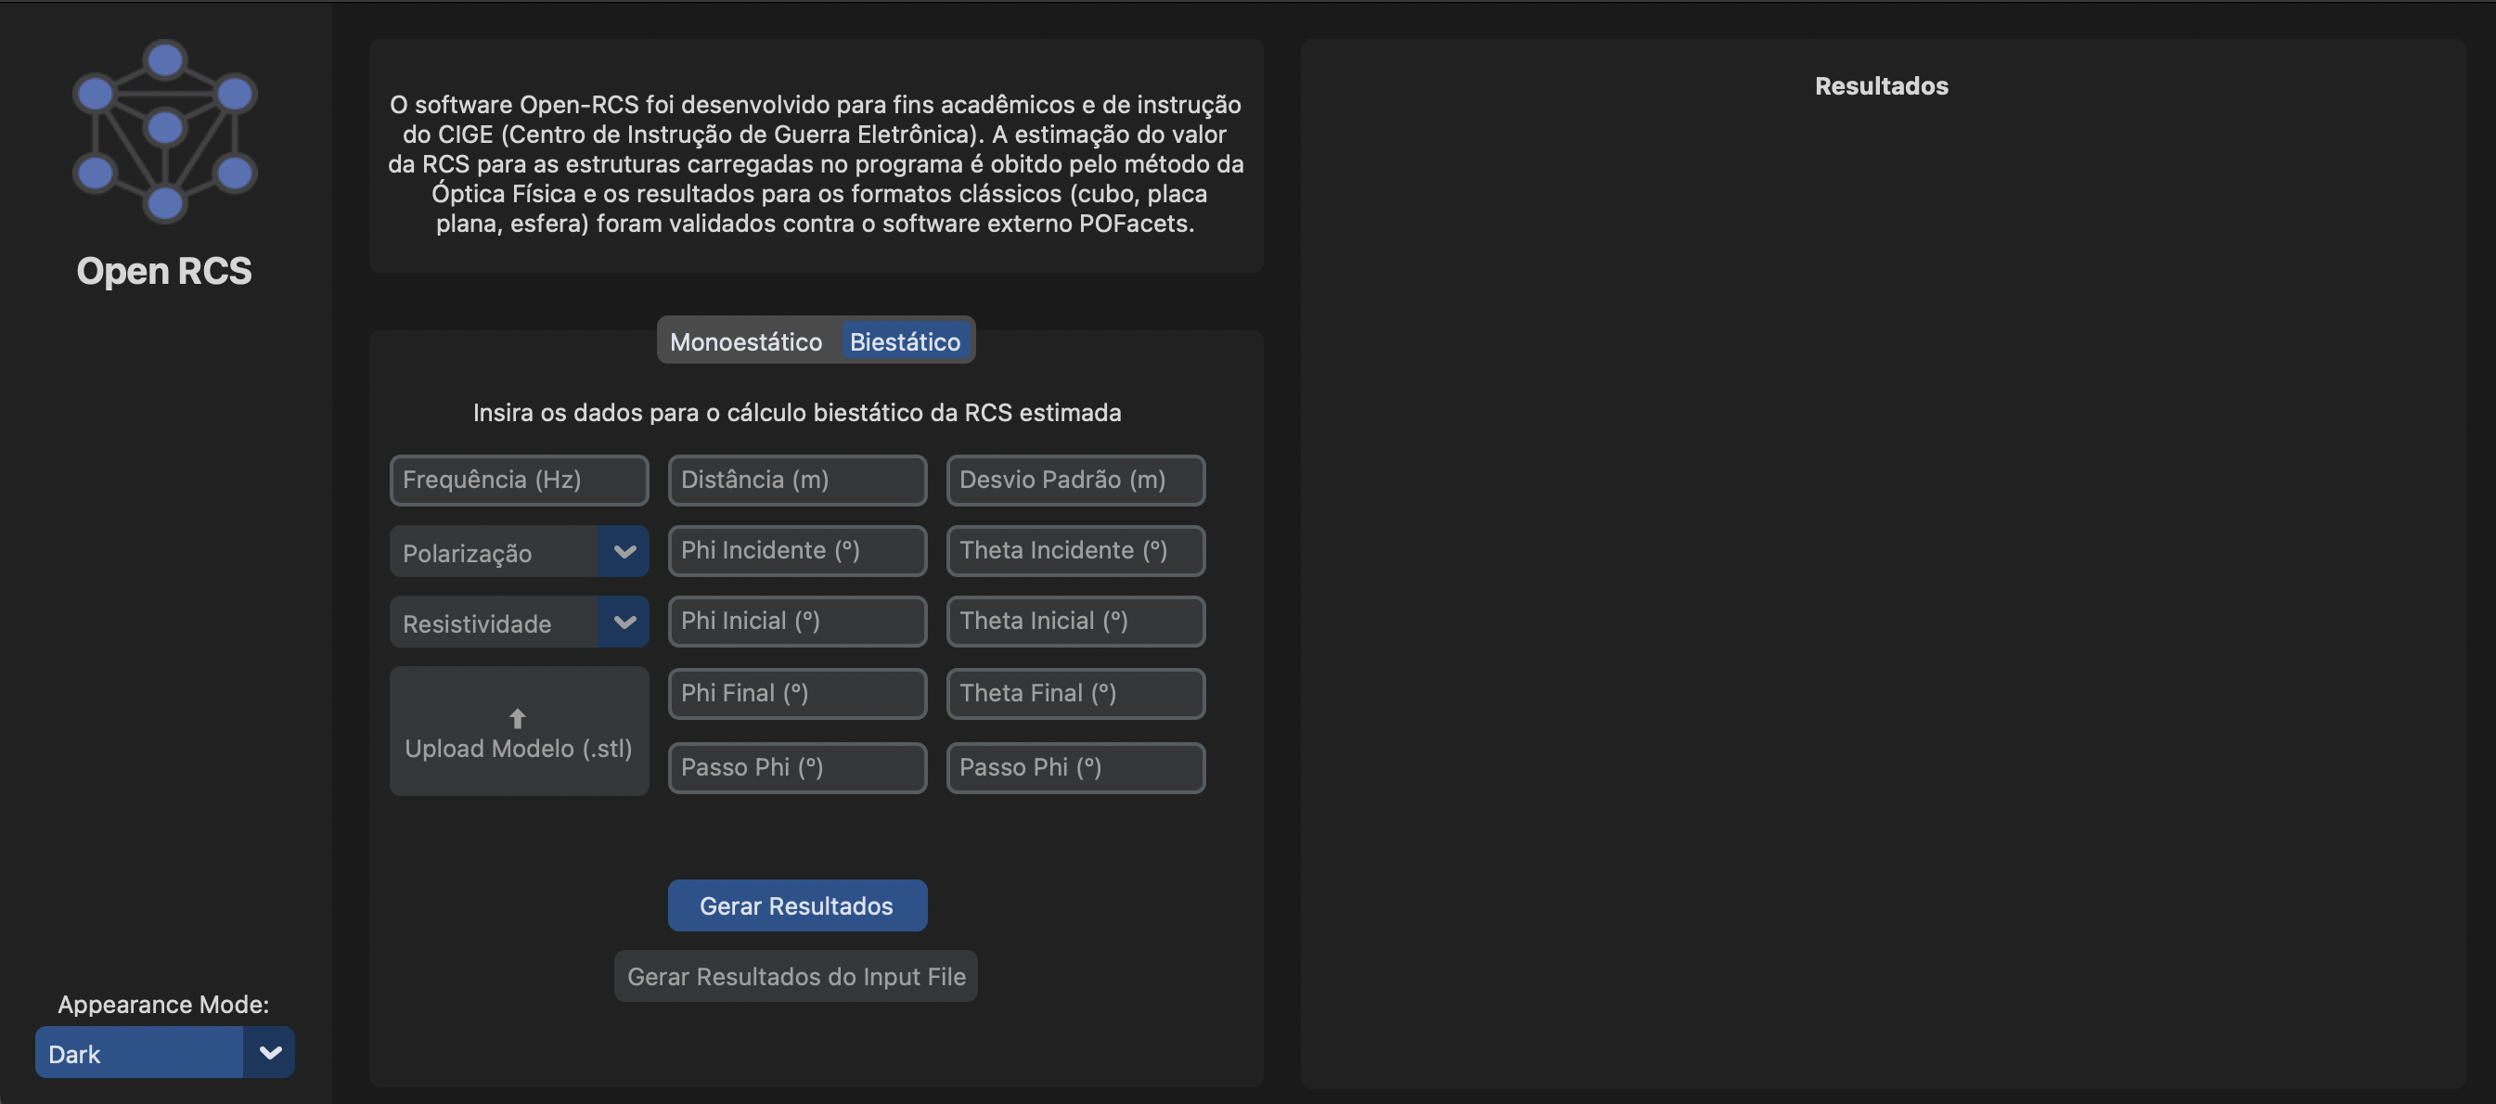
Task: Click the Phi Incidente (°) input
Action: click(x=796, y=551)
